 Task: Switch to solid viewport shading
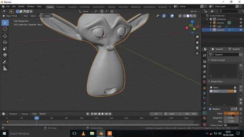pos(188,16)
